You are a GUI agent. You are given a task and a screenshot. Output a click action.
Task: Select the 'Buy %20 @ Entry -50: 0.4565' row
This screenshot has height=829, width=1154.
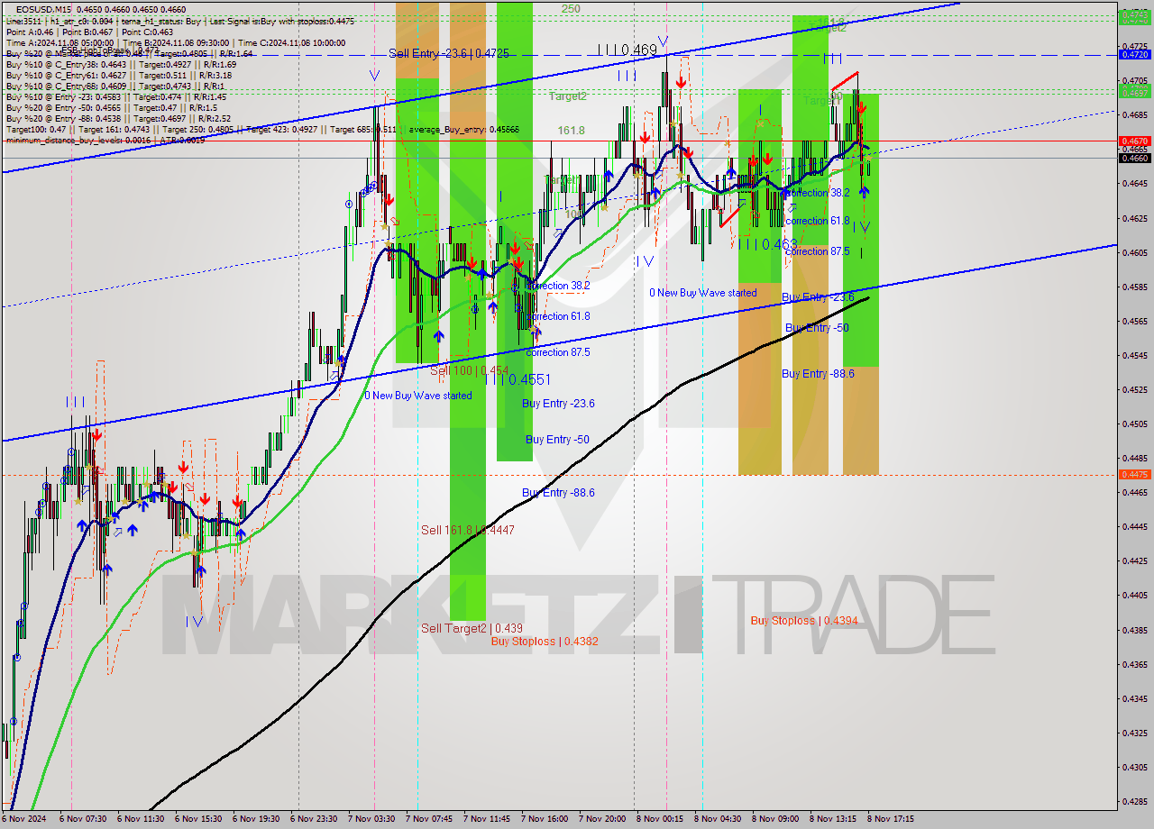(112, 107)
